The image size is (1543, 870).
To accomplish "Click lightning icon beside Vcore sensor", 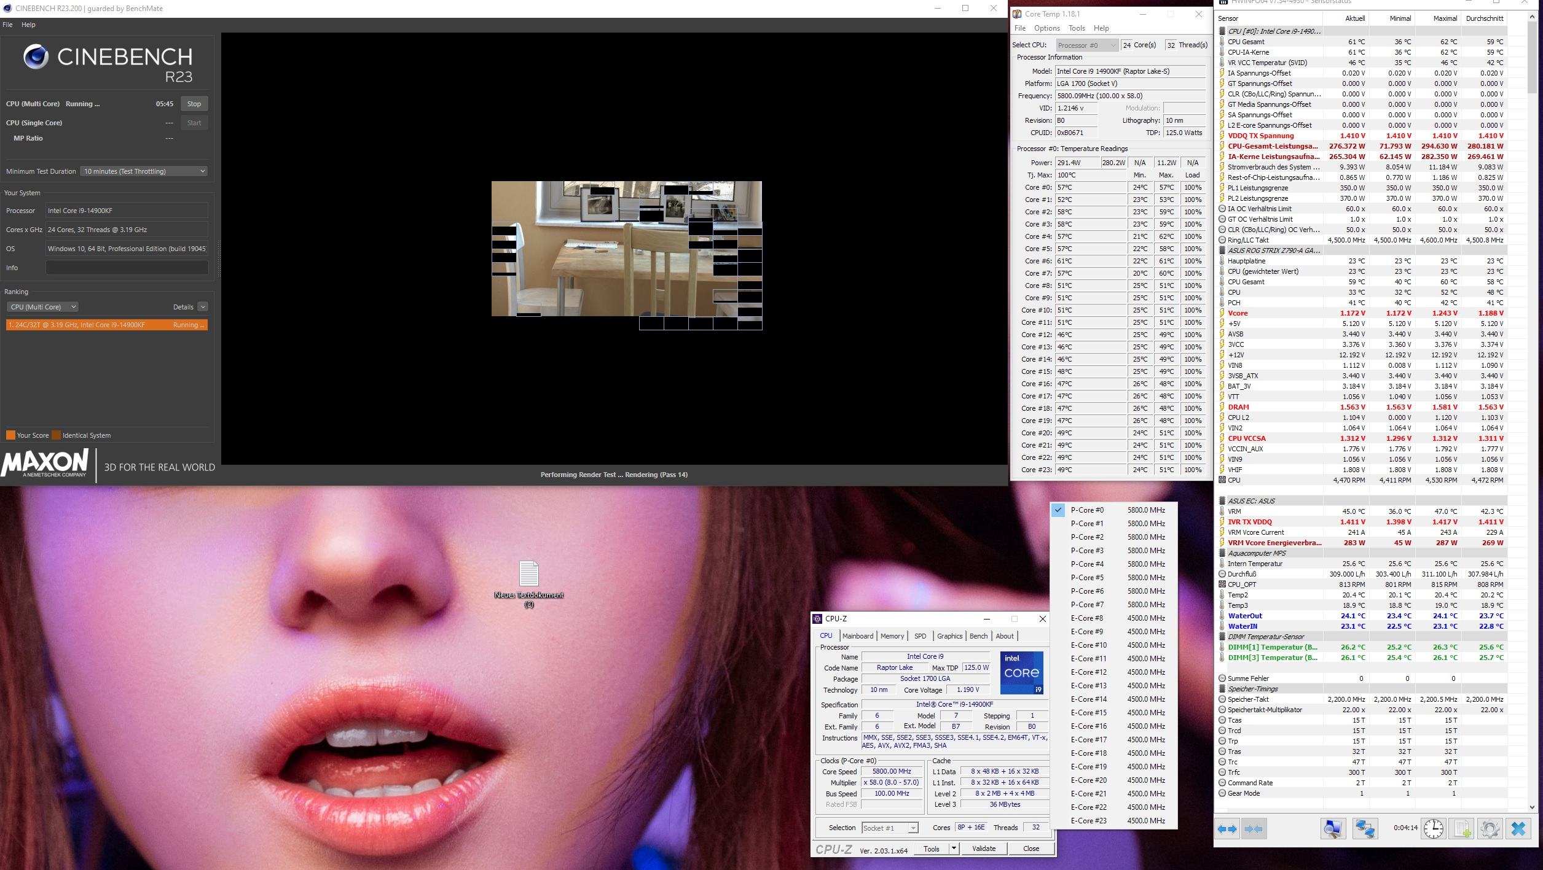I will coord(1222,313).
